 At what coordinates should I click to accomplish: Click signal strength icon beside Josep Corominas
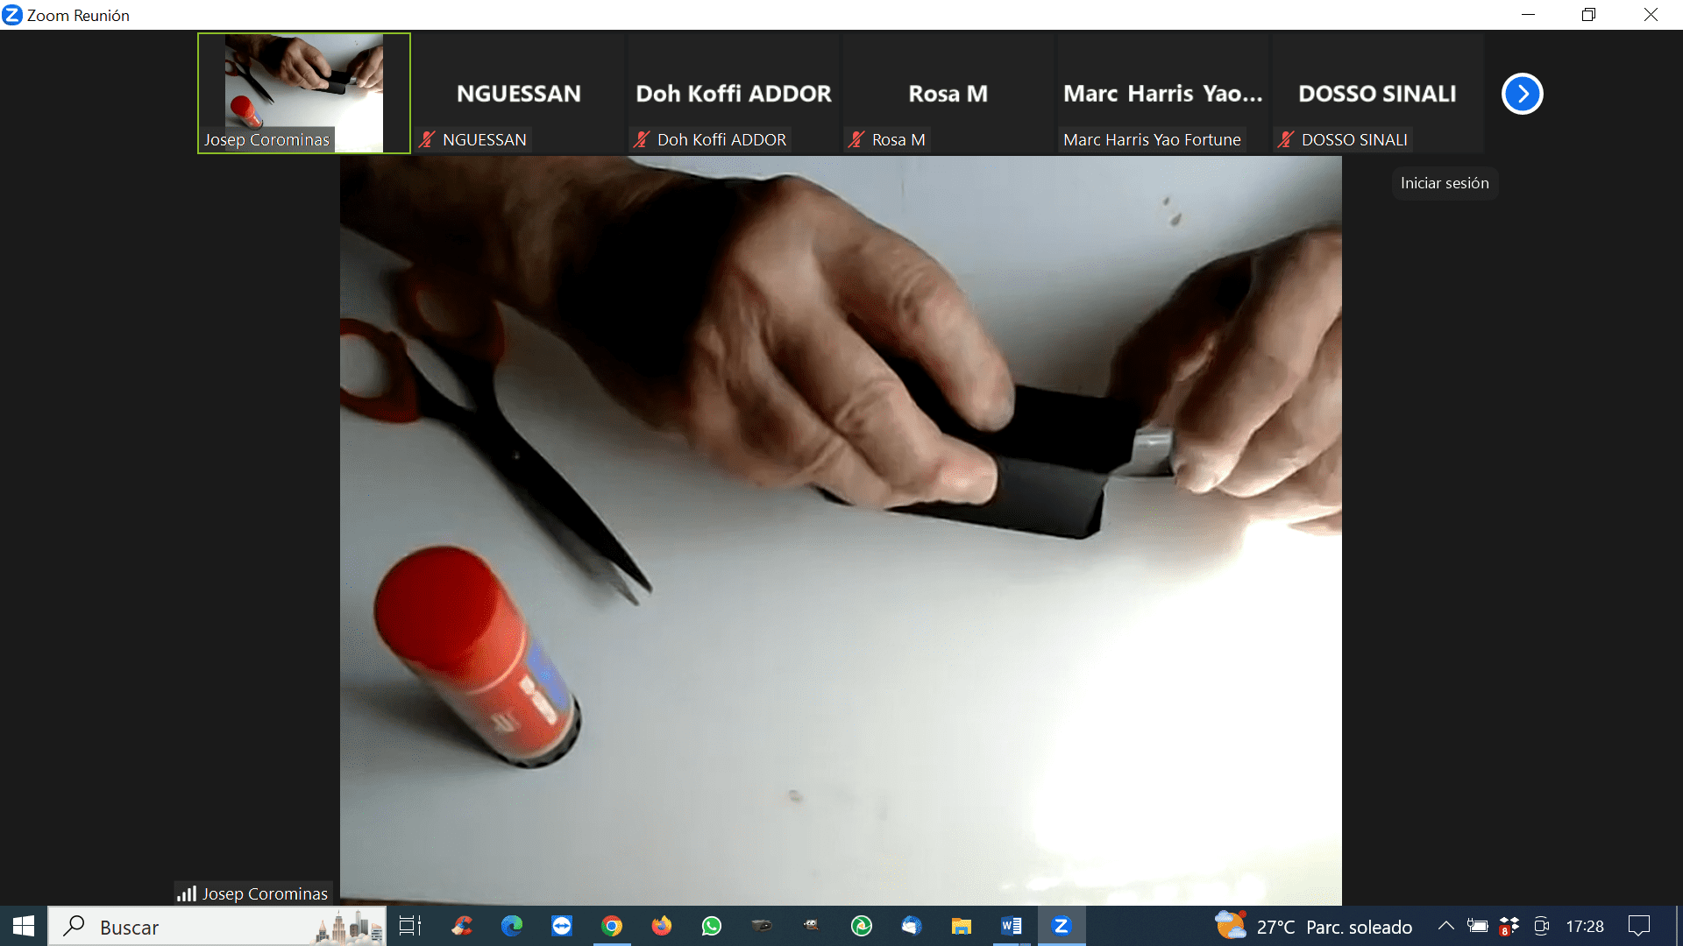click(x=187, y=893)
